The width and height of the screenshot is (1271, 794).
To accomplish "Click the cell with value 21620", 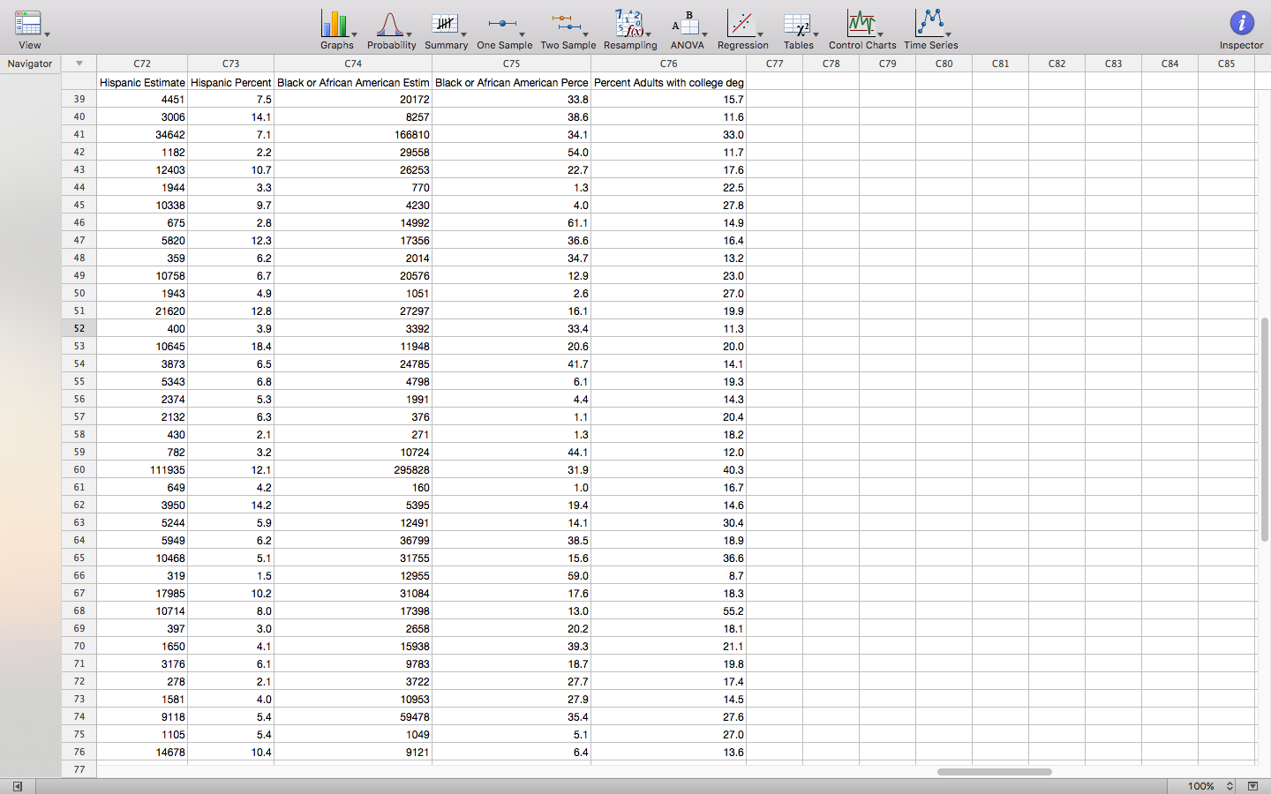I will click(142, 311).
